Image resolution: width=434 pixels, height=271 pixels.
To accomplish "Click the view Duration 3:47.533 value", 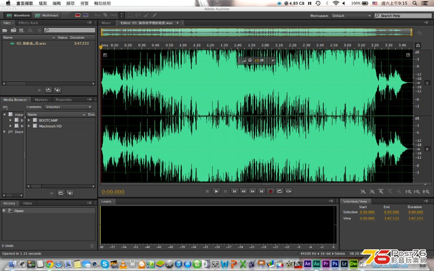I will (x=416, y=218).
